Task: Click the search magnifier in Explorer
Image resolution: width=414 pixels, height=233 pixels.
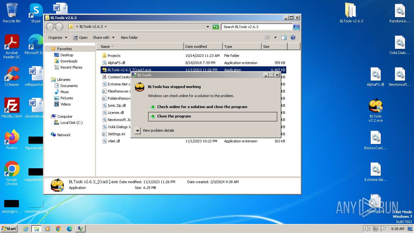Action: click(x=296, y=27)
